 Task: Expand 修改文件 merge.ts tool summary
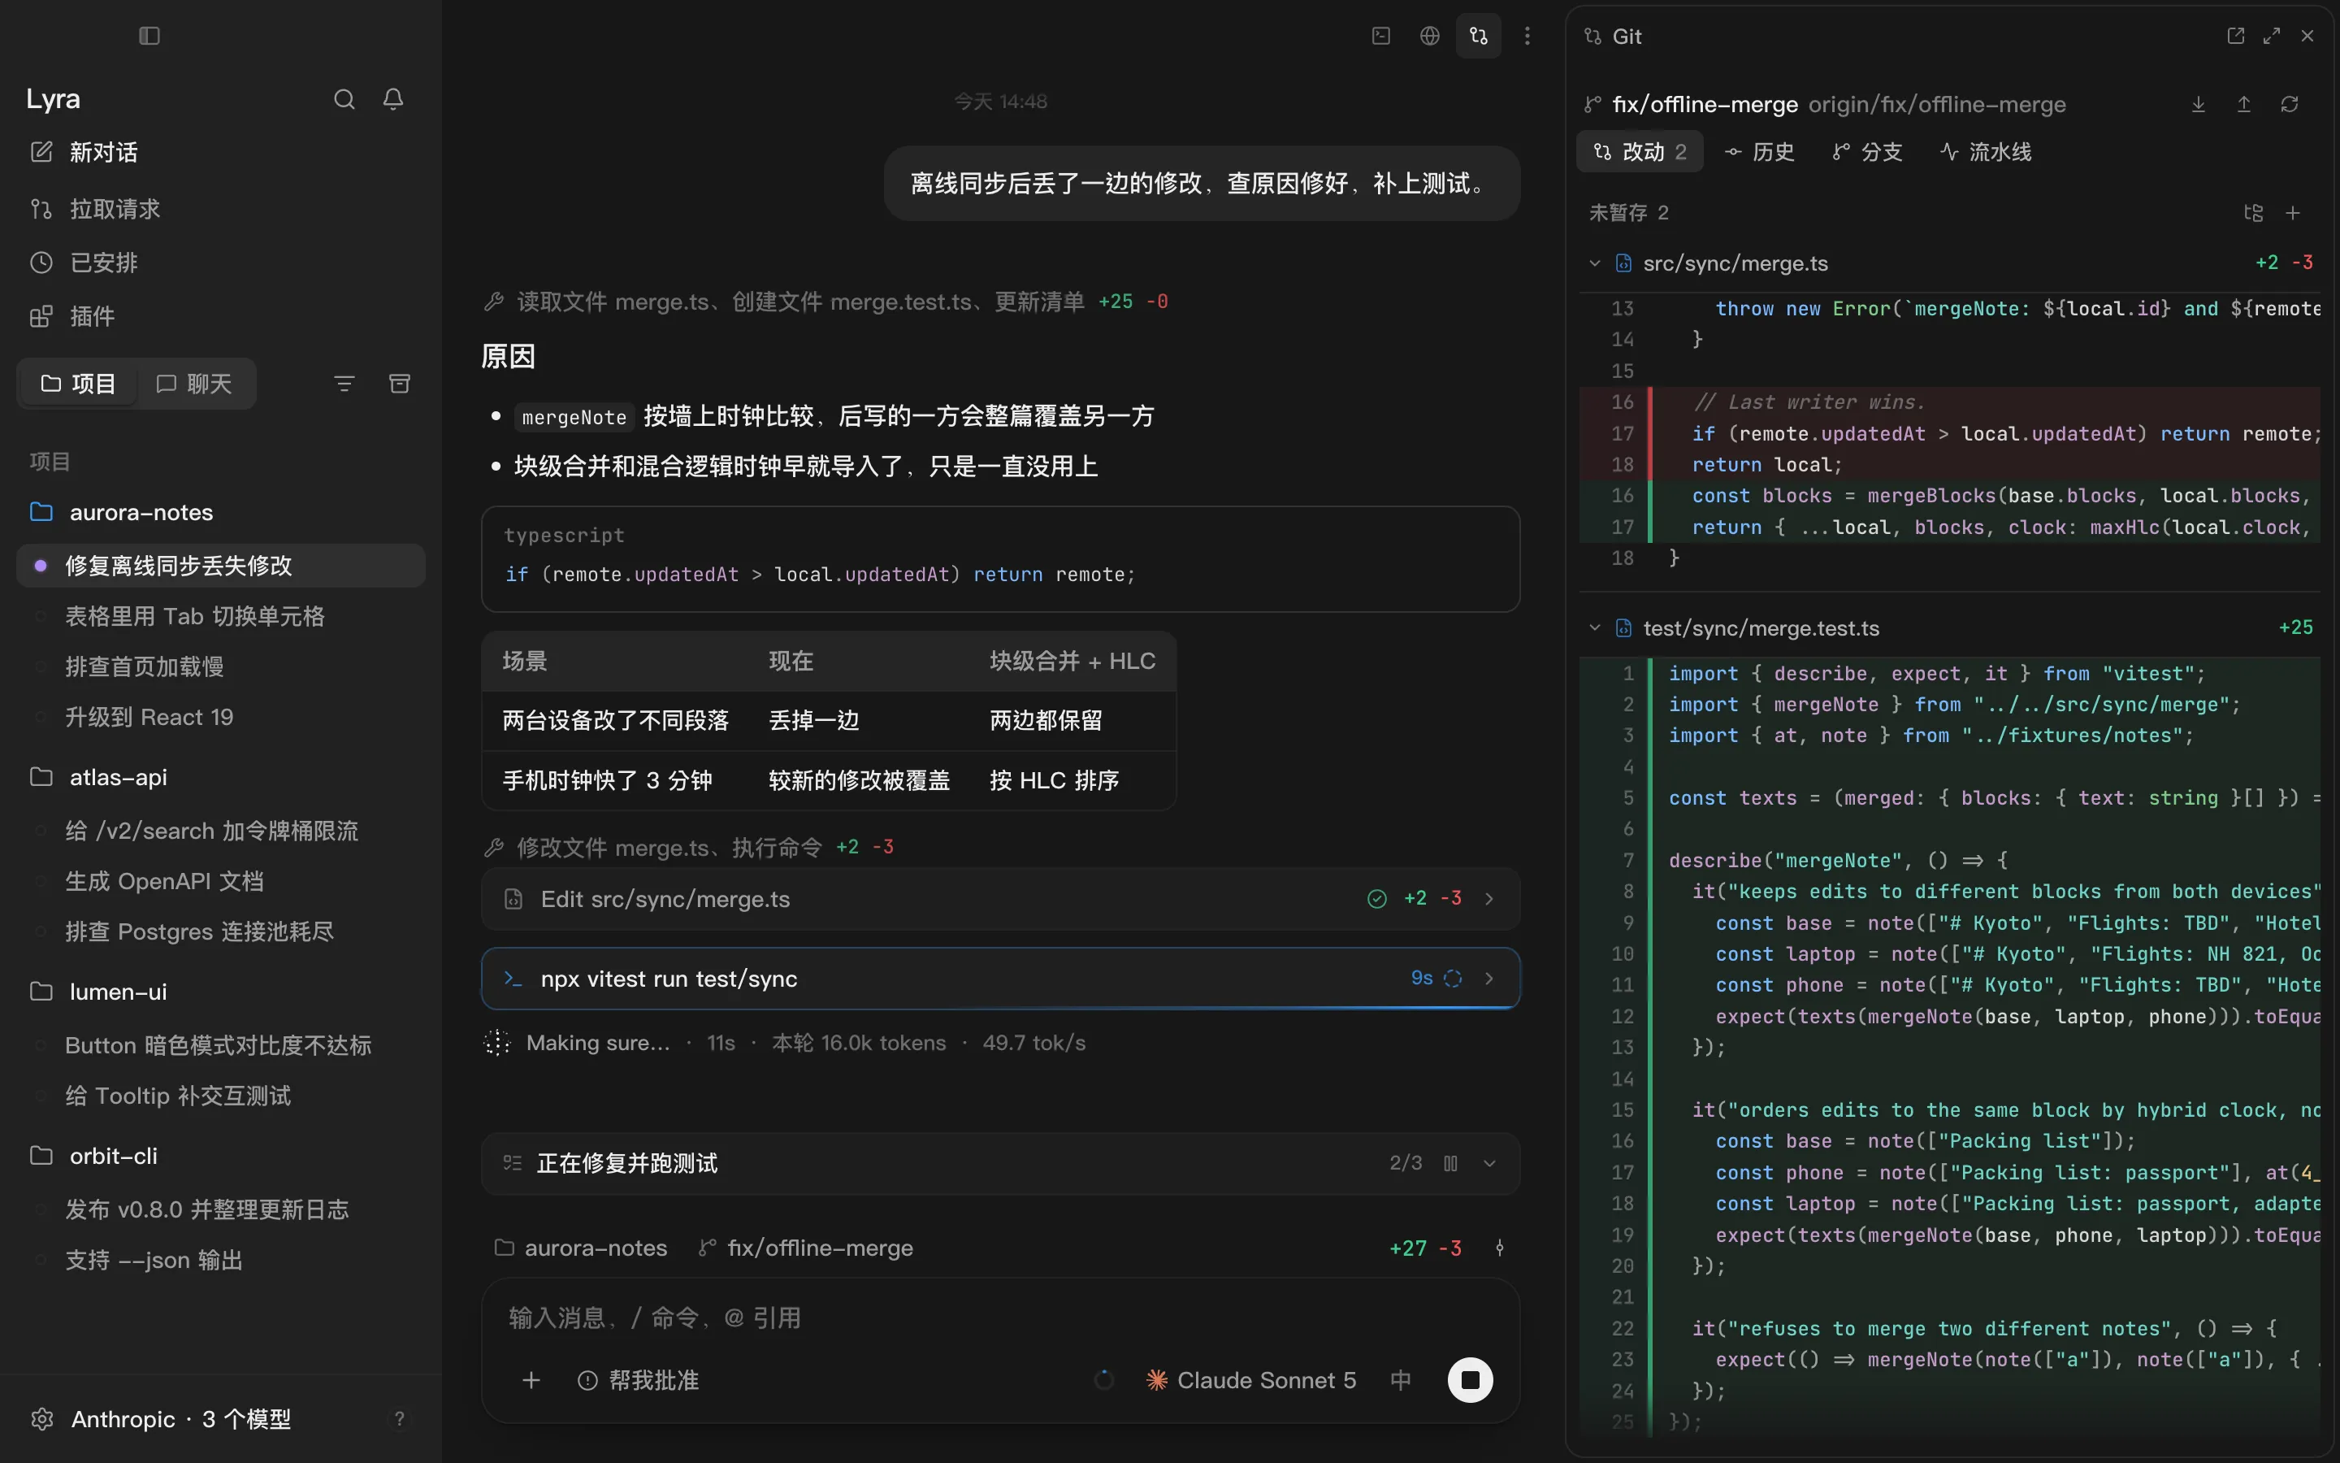point(688,848)
